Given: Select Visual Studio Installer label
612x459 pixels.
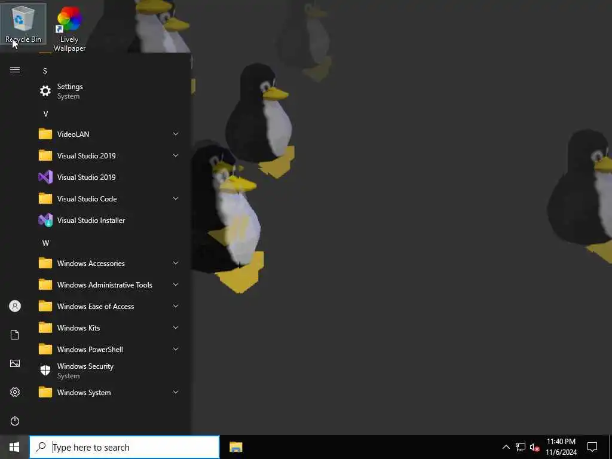Looking at the screenshot, I should [x=91, y=220].
